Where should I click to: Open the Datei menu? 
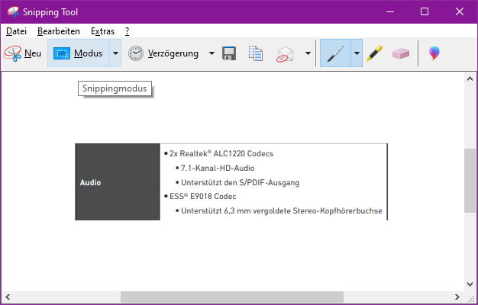pos(17,31)
